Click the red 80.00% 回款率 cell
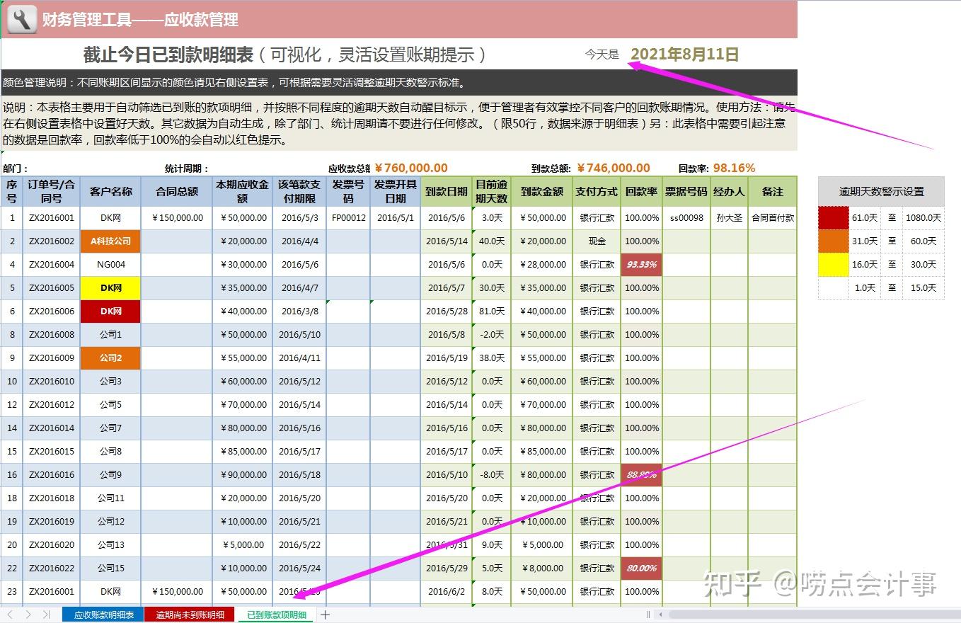 642,568
